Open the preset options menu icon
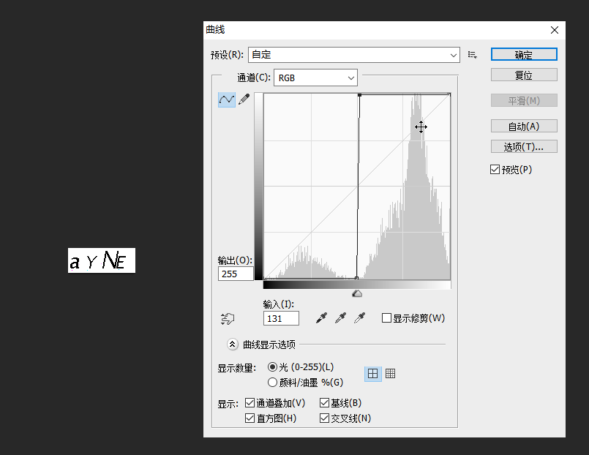This screenshot has height=455, width=589. pos(472,55)
